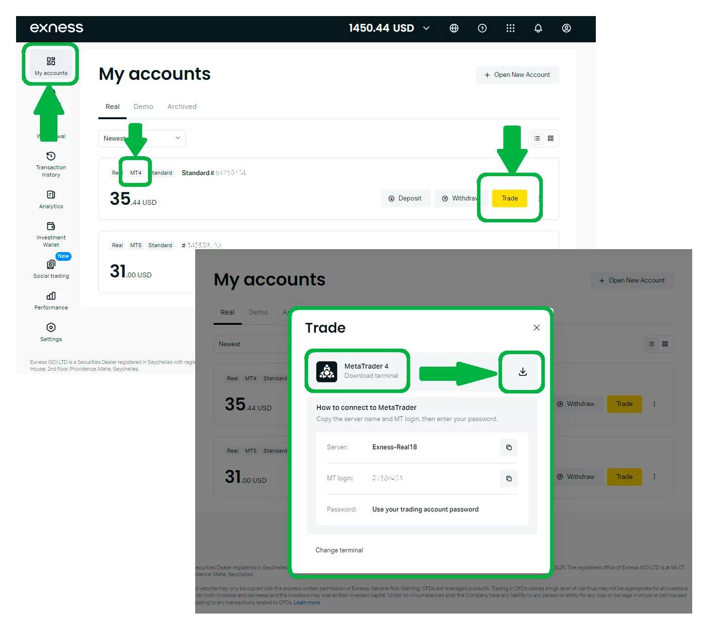The image size is (718, 633).
Task: Copy the MT login number
Action: point(509,478)
